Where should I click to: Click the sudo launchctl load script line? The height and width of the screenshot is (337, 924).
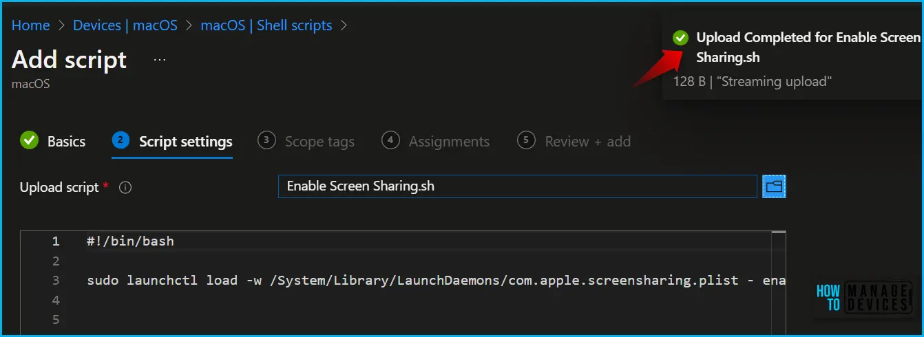point(436,281)
